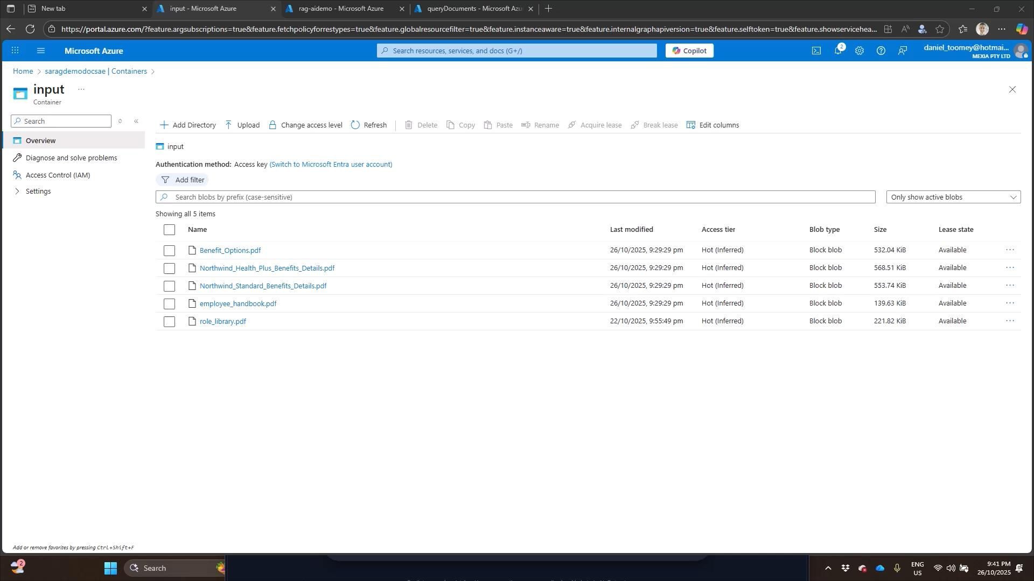The width and height of the screenshot is (1034, 581).
Task: Open the Azure portal hamburger menu
Action: (x=41, y=51)
